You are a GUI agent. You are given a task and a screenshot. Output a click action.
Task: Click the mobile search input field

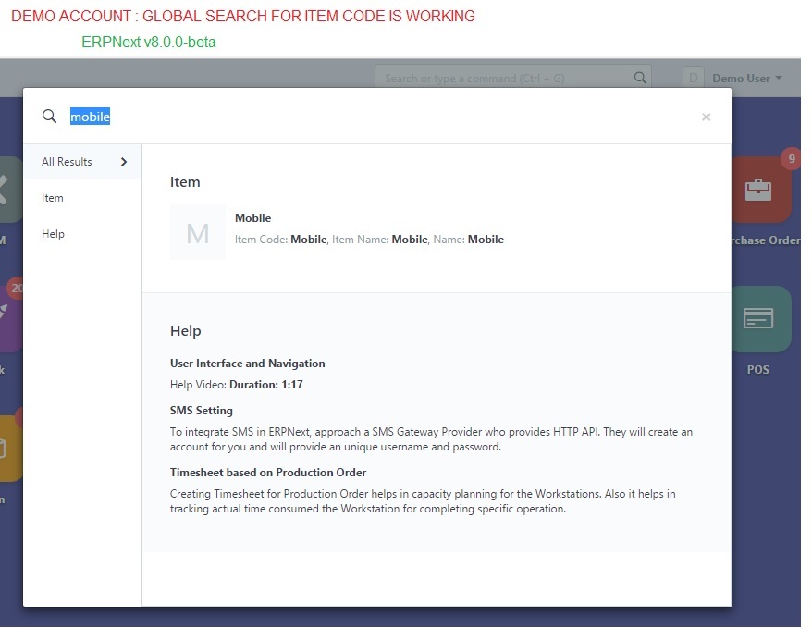(381, 117)
